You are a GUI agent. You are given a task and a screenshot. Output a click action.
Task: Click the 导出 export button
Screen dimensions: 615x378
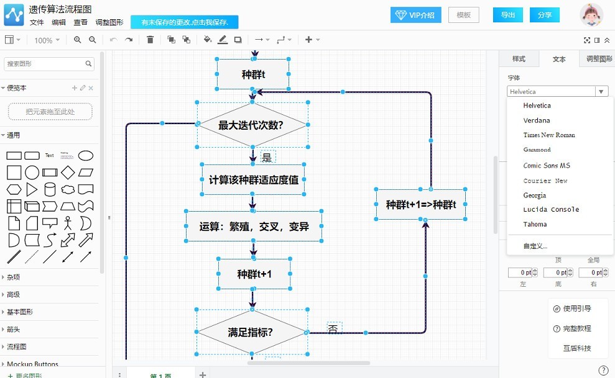coord(507,15)
